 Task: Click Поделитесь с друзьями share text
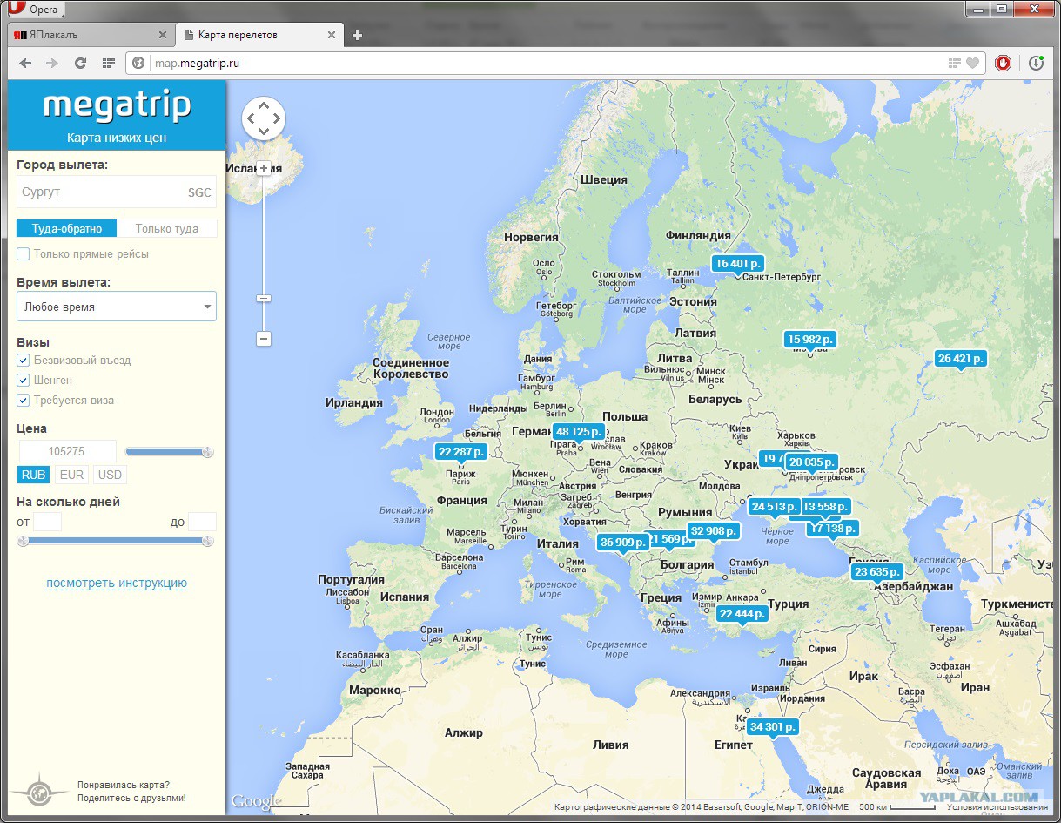click(131, 798)
